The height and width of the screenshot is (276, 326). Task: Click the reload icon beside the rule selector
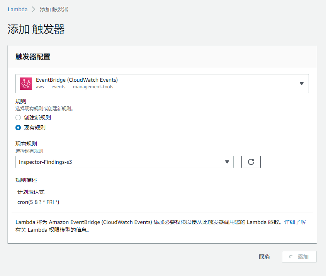(251, 162)
